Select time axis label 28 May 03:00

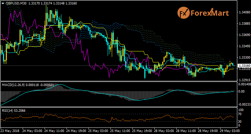pos(164,131)
